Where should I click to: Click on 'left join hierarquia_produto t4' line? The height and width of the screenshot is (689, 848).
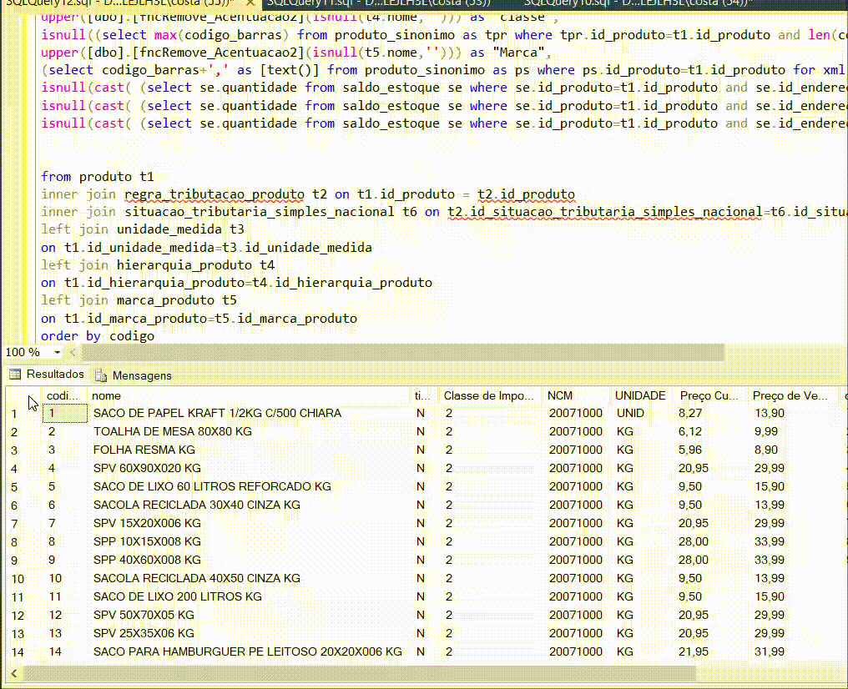(158, 265)
